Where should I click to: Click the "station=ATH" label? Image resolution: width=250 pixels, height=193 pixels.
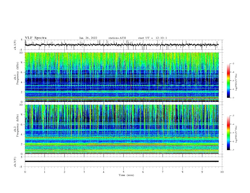[x=117, y=38]
